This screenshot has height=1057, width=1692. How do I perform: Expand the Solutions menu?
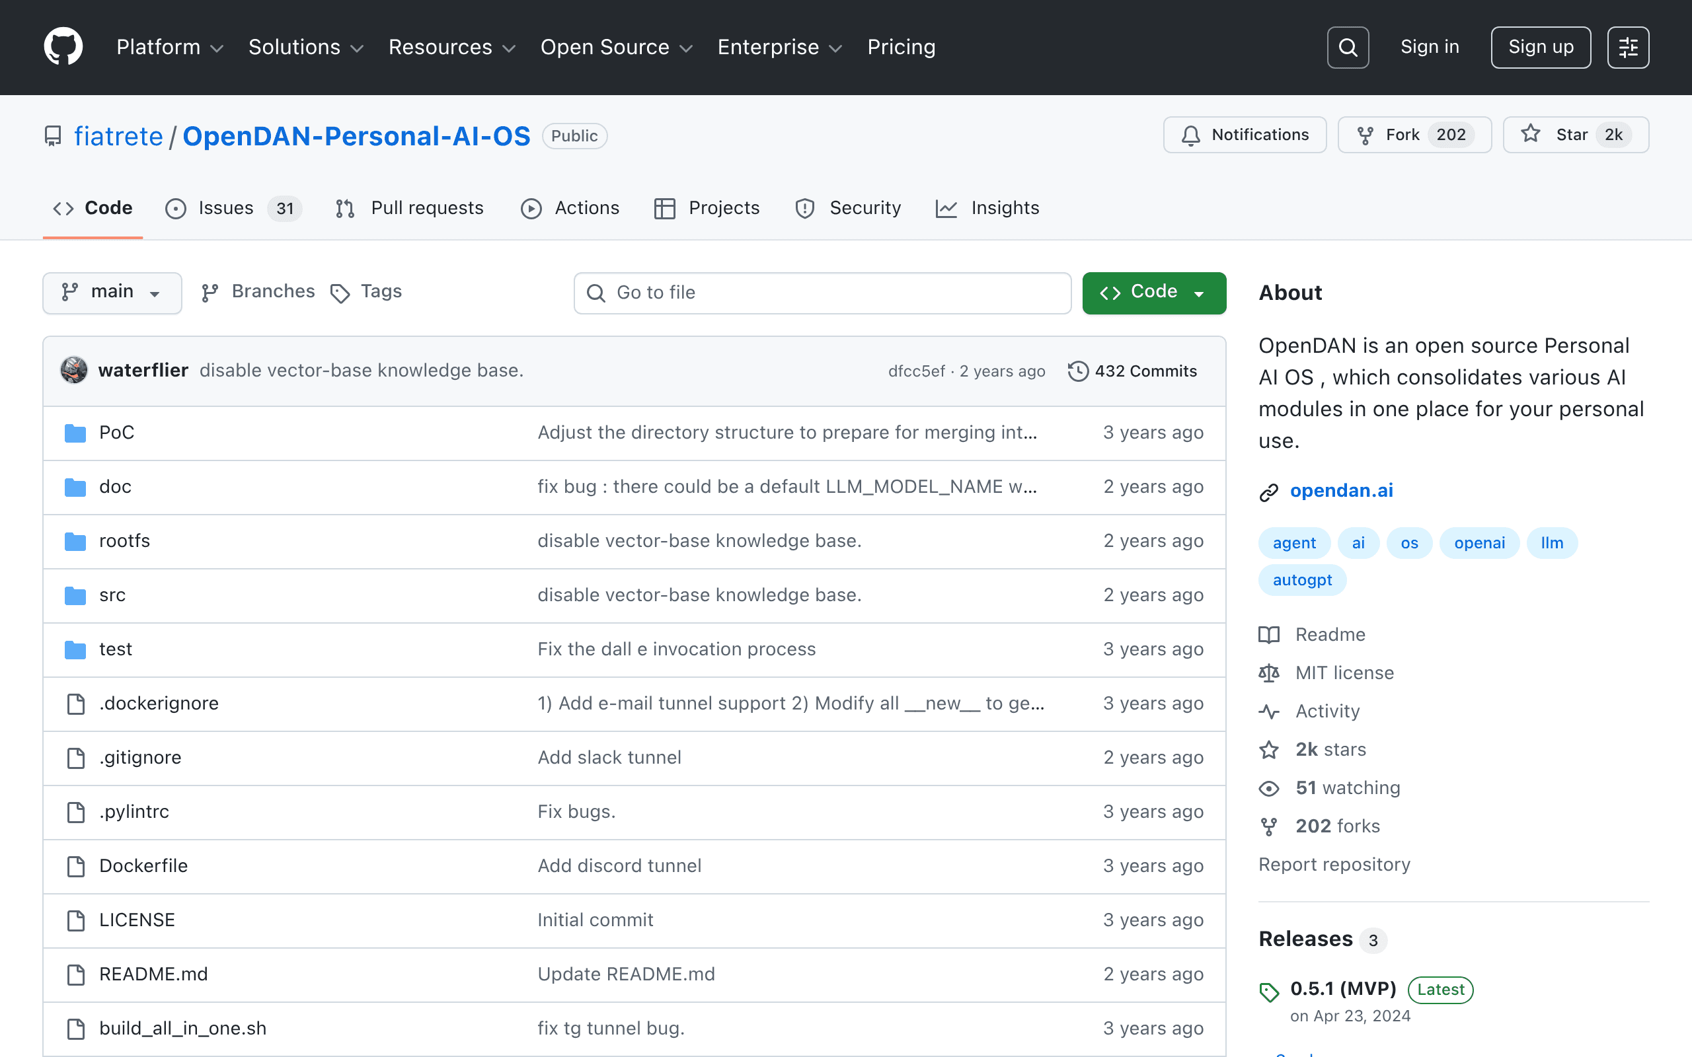point(306,47)
